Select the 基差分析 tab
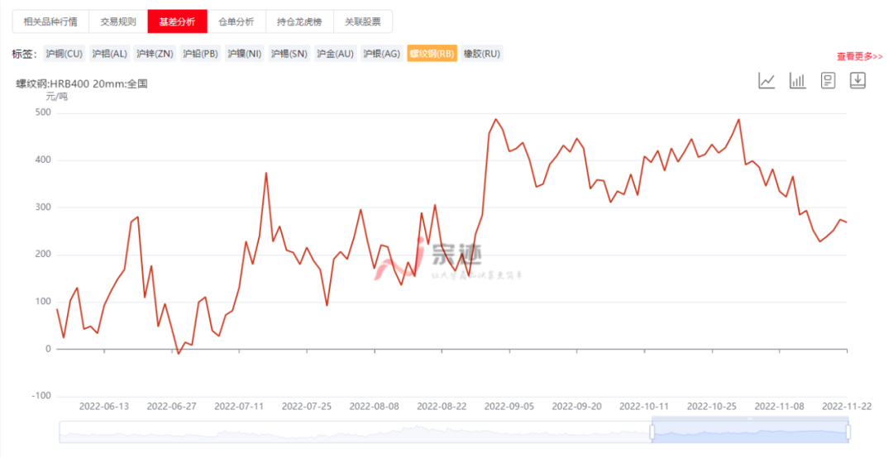The height and width of the screenshot is (458, 893). click(177, 21)
